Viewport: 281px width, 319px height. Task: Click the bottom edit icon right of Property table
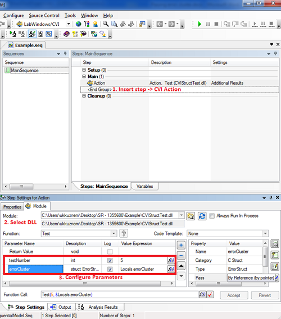click(275, 266)
